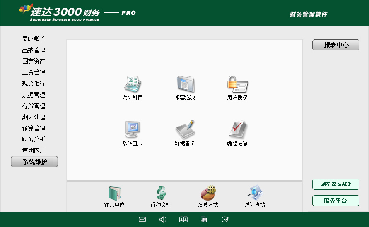Launch the 数据备份 data backup icon
The height and width of the screenshot is (227, 369).
pos(185,129)
